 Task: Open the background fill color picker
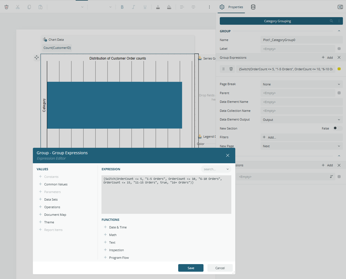pyautogui.click(x=169, y=7)
